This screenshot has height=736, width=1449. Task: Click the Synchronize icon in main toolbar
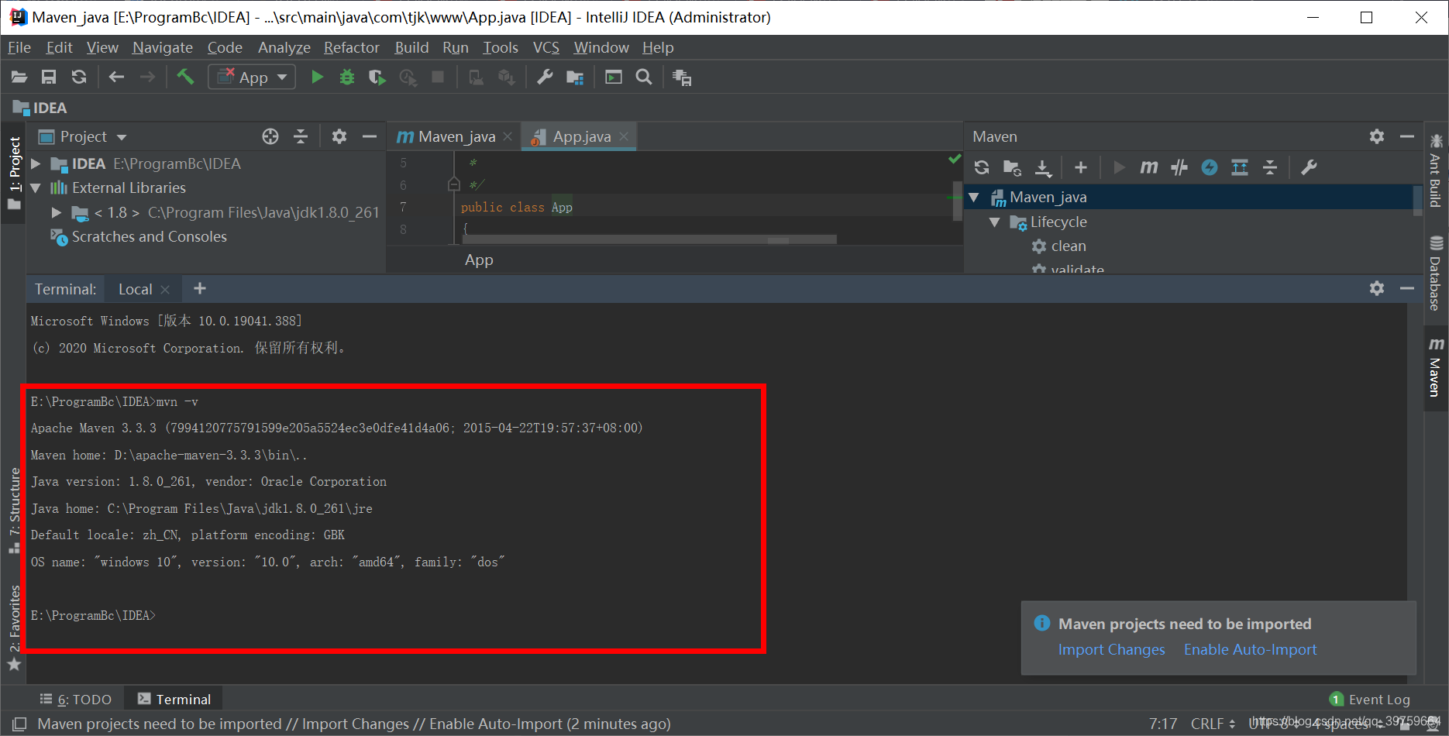tap(79, 77)
